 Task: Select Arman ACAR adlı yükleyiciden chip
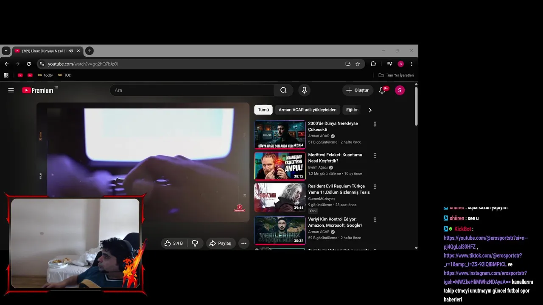[308, 110]
